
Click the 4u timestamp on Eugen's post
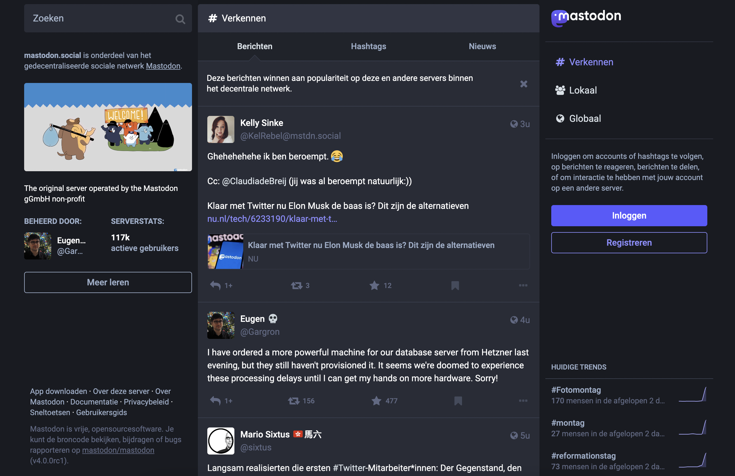click(x=525, y=320)
